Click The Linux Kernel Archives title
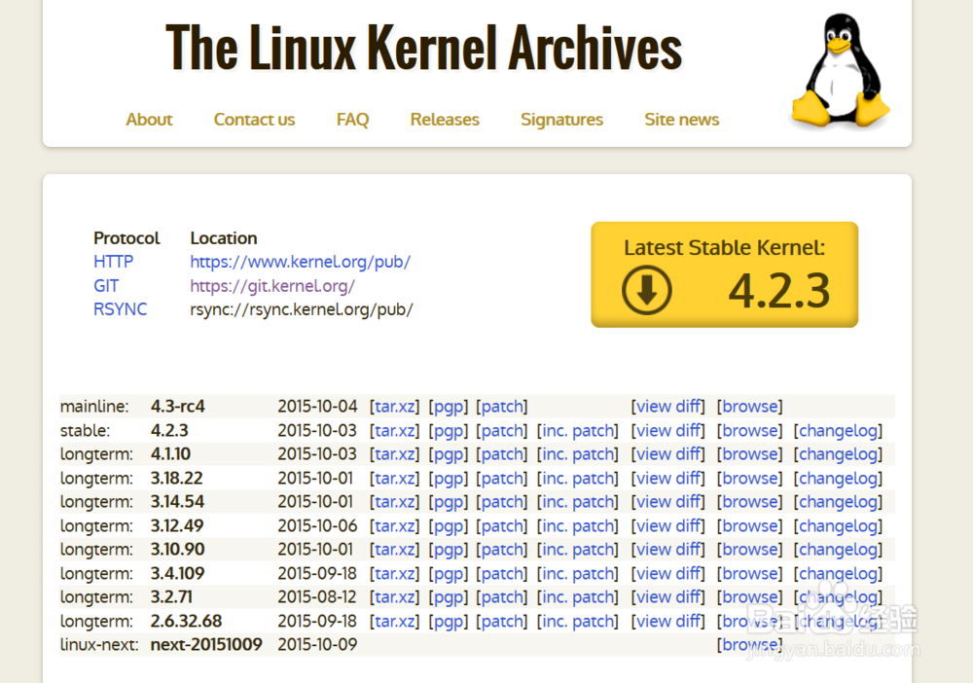 click(424, 48)
